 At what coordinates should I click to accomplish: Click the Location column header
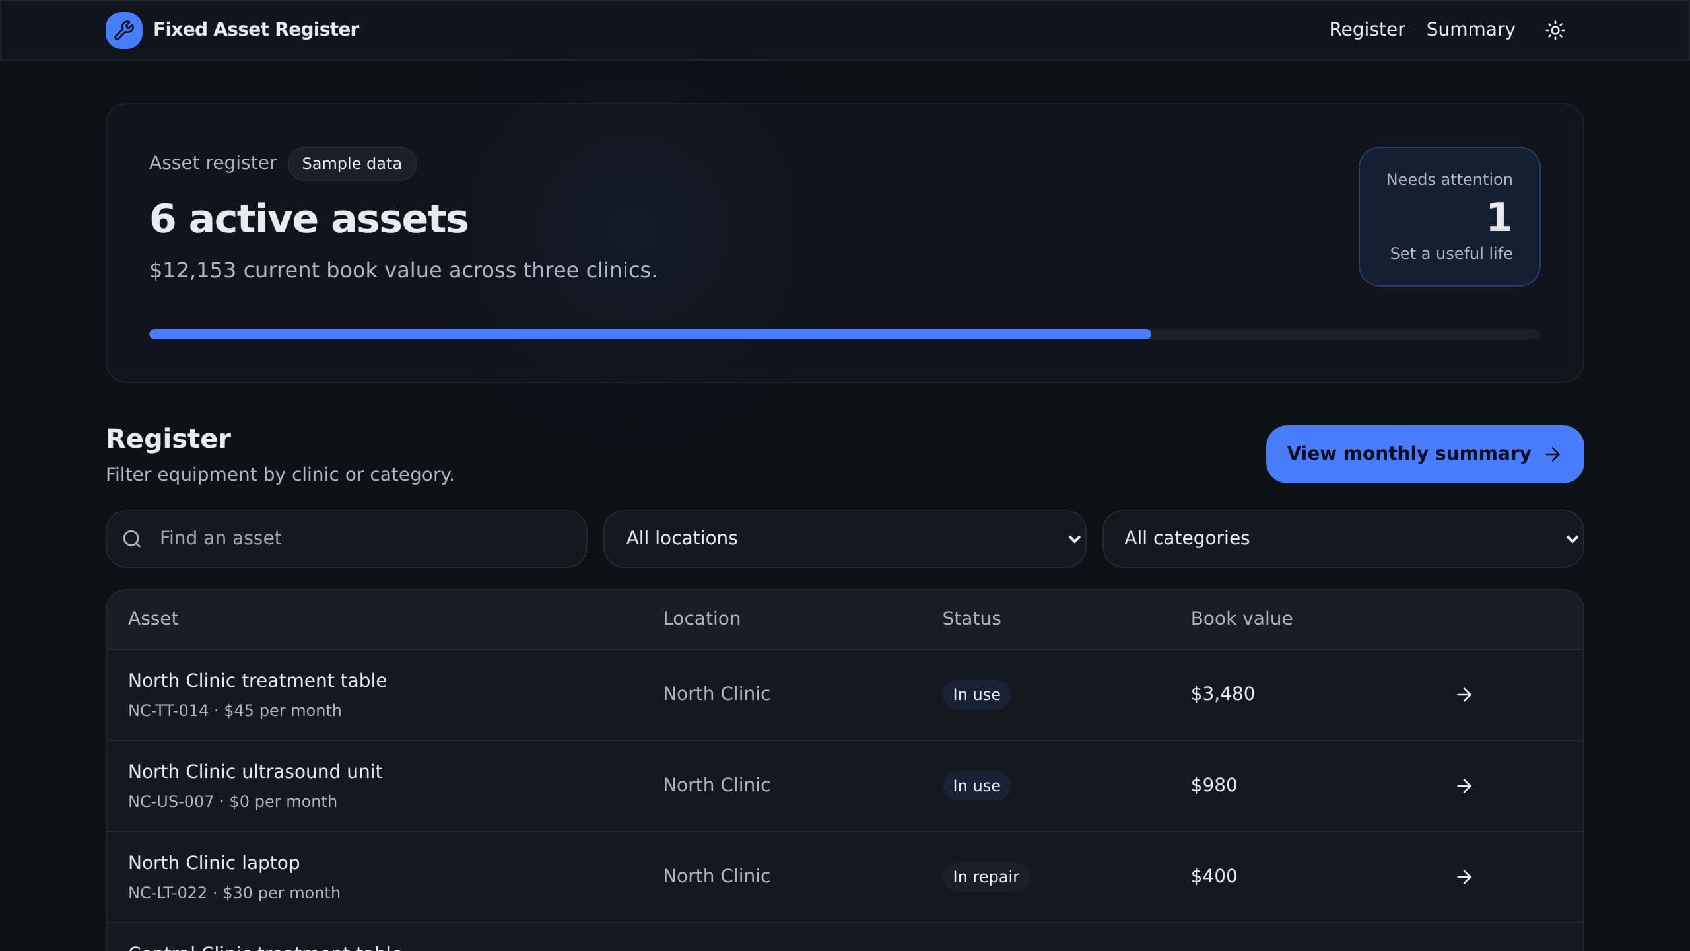pyautogui.click(x=702, y=619)
